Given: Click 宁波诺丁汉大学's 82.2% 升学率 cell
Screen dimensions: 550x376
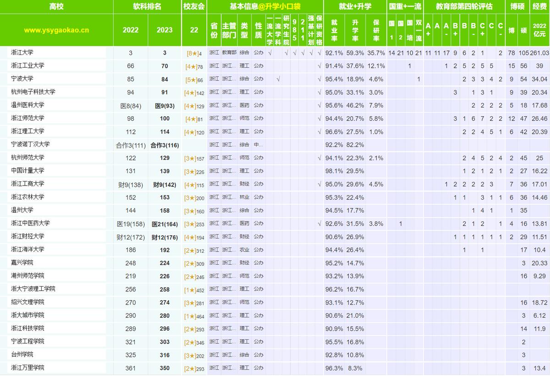Looking at the screenshot, I should 355,145.
